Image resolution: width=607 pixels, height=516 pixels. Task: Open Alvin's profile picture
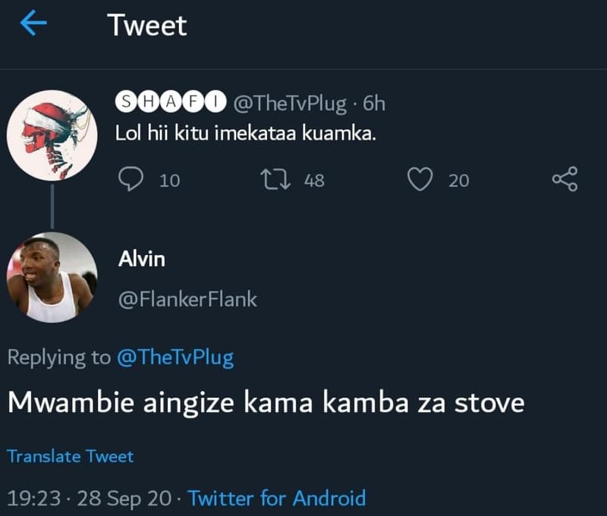(52, 277)
